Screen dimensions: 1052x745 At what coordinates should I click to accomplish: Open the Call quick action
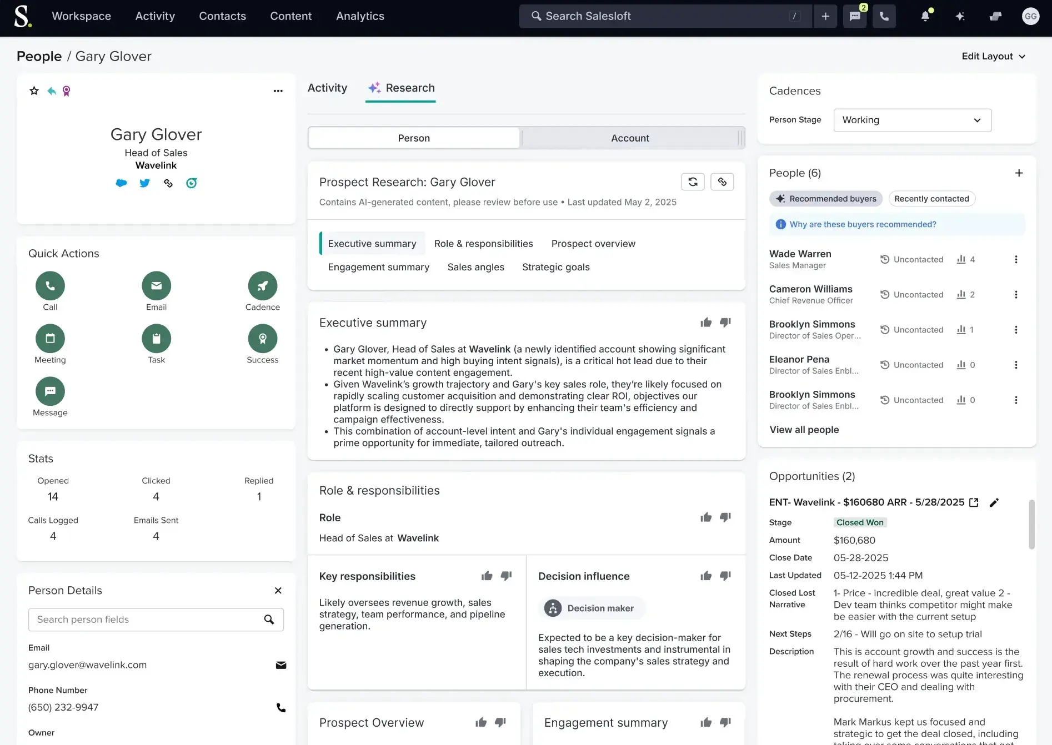[50, 285]
